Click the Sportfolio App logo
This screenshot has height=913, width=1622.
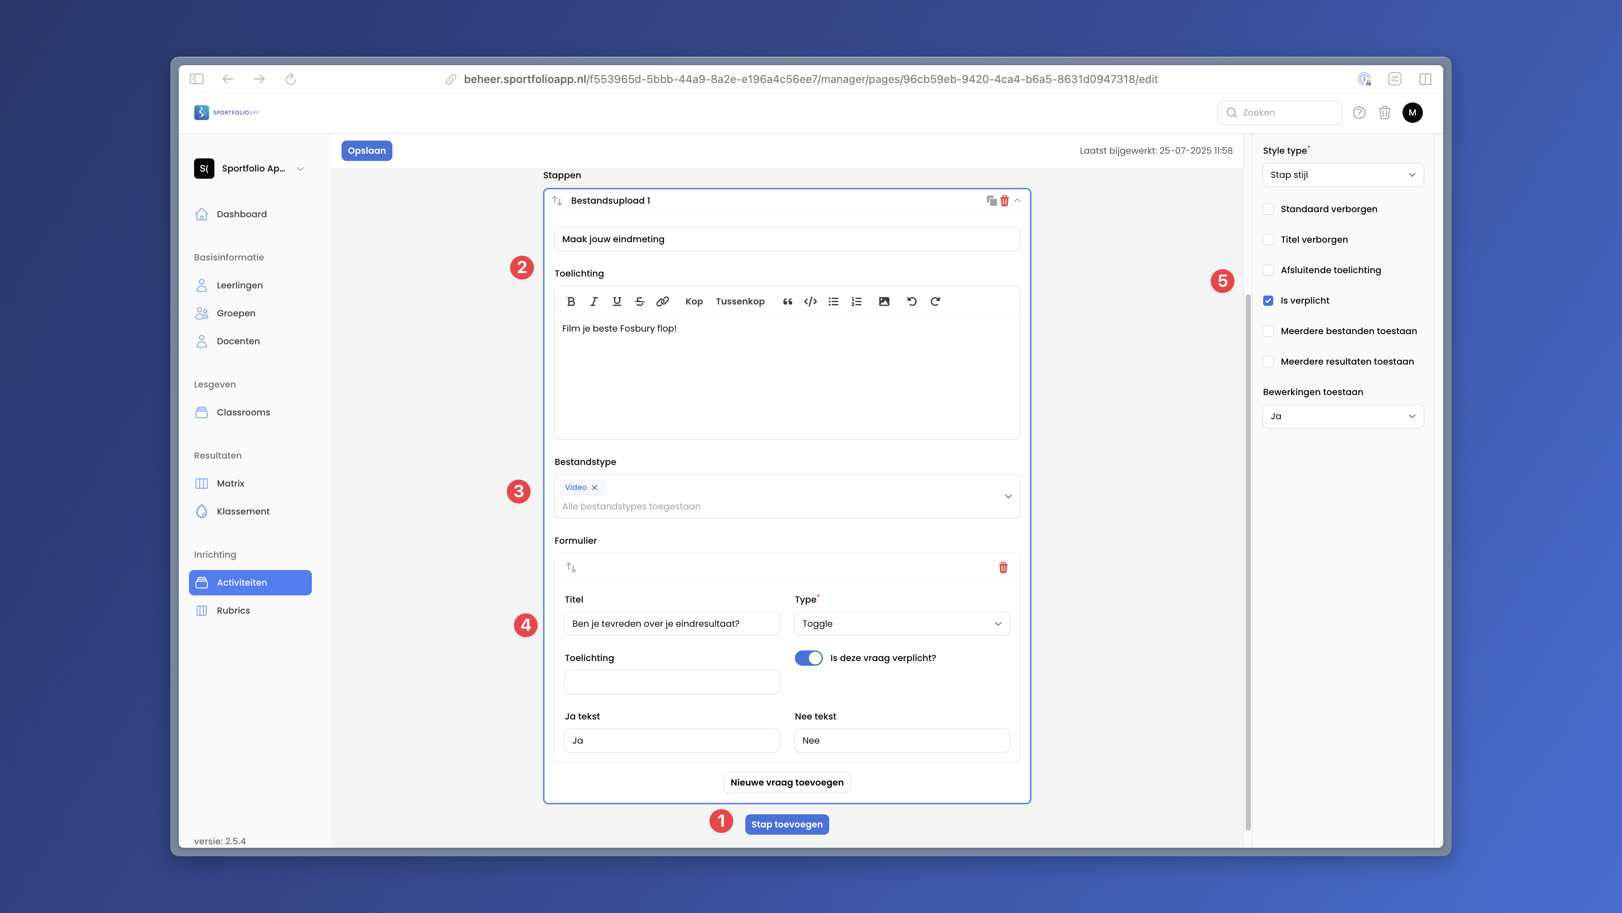point(227,113)
